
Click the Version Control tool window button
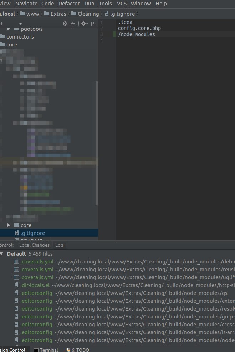[x=12, y=350]
